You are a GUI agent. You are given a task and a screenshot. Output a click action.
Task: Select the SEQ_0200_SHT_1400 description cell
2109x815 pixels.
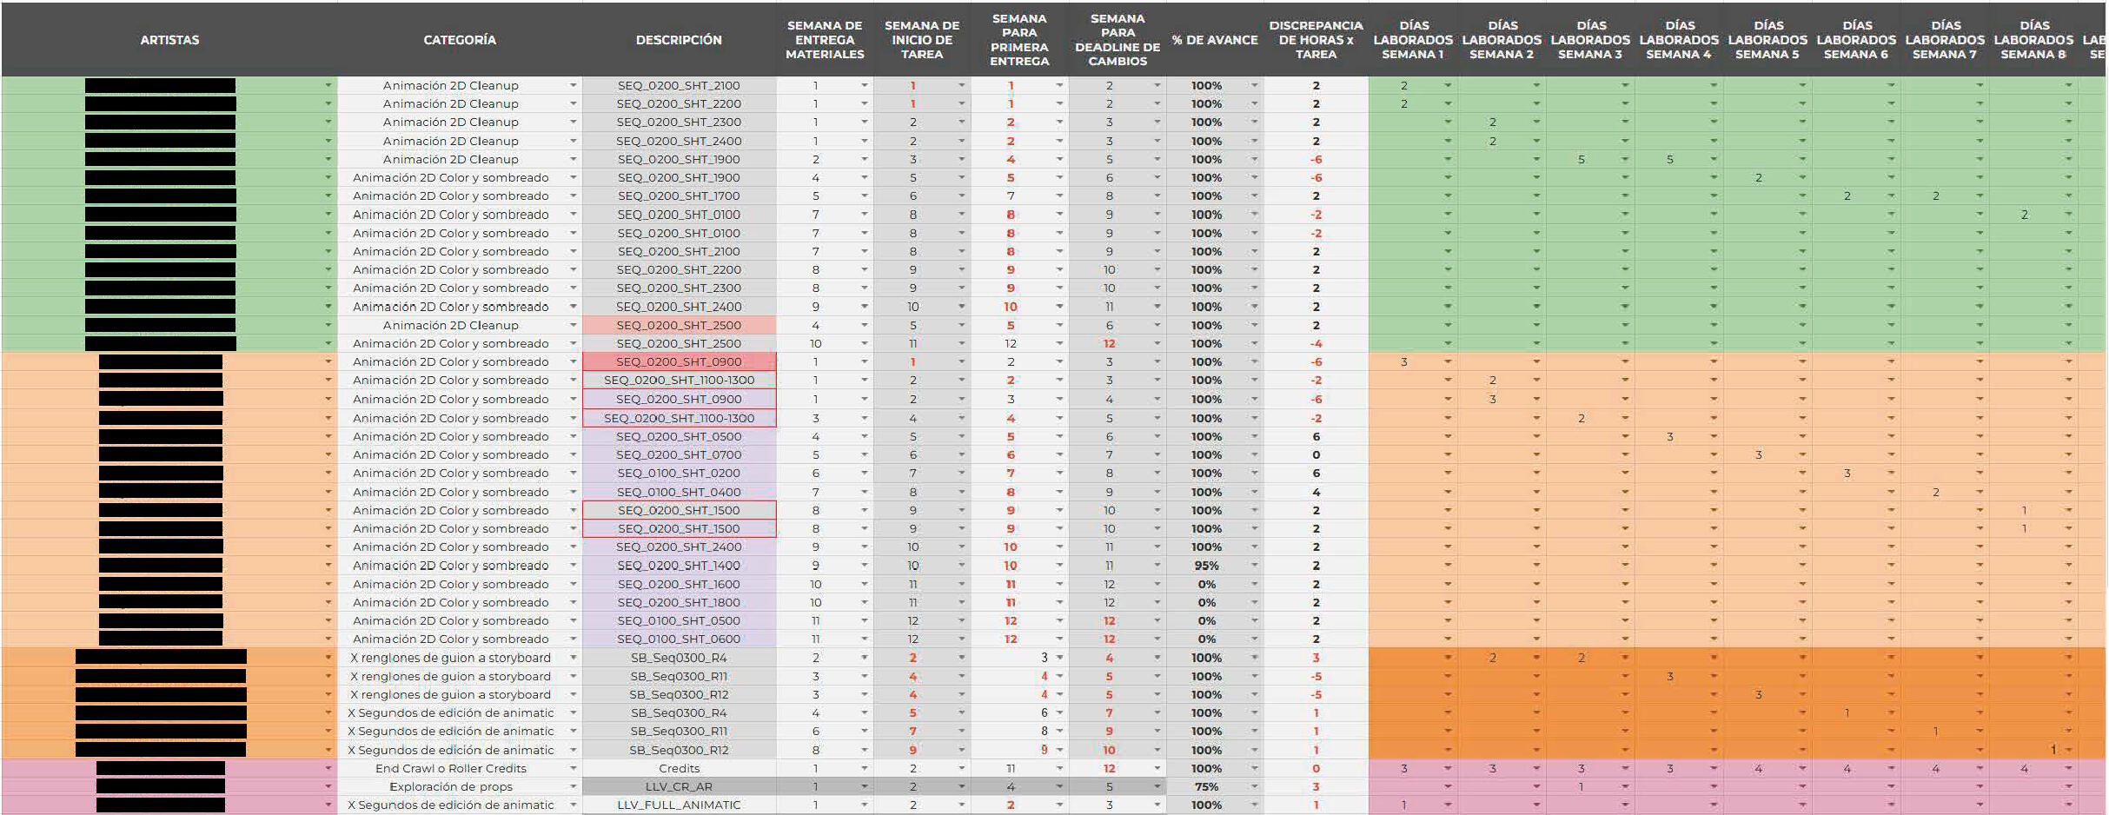point(679,566)
